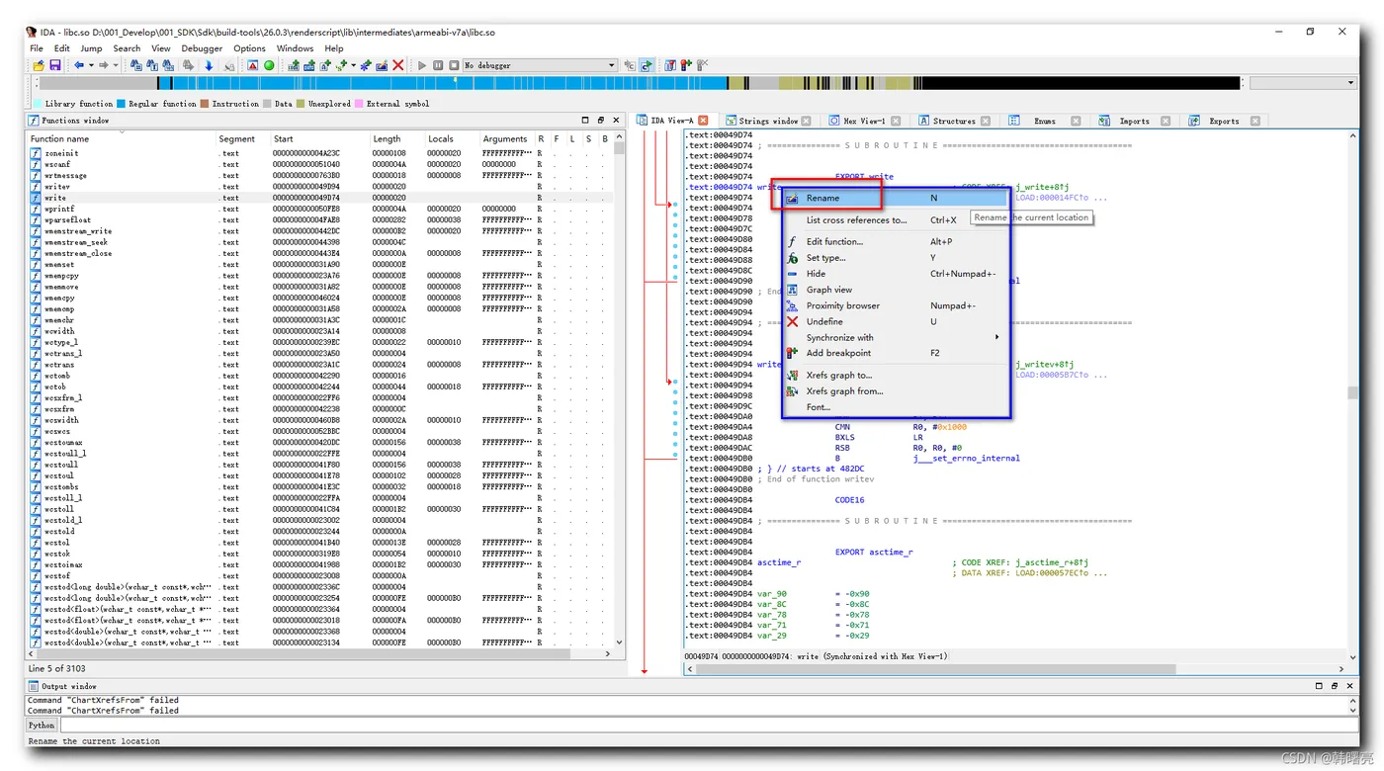Choose Font... in the context menu
This screenshot has width=1384, height=771.
[897, 406]
